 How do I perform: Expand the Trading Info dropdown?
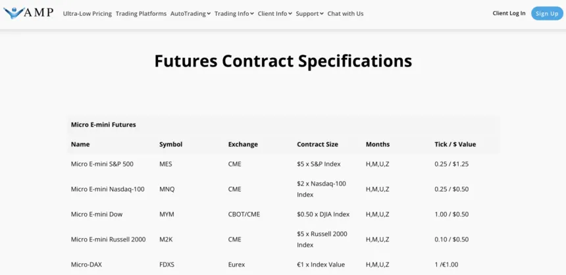[x=234, y=14]
